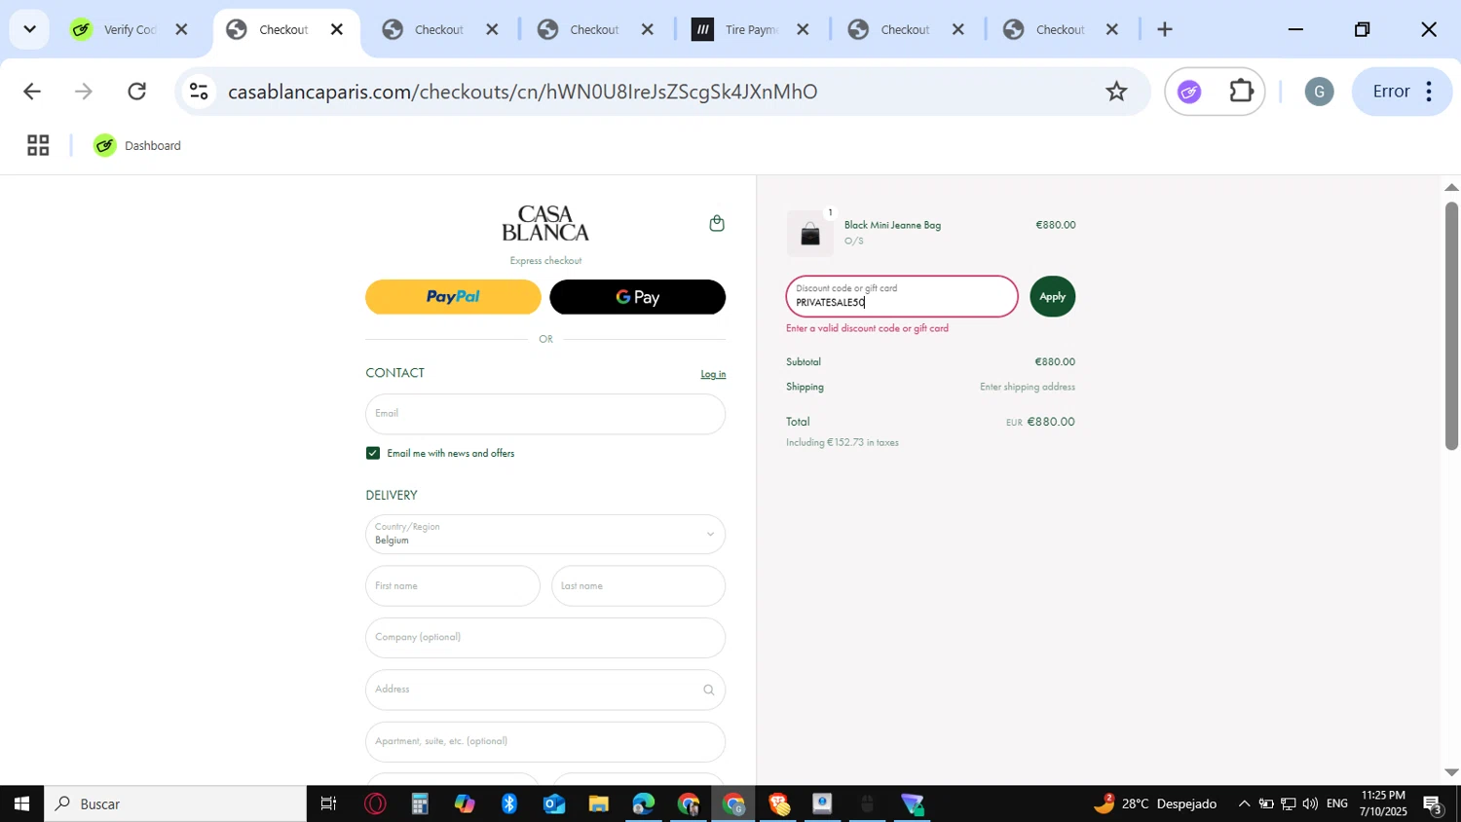Image resolution: width=1461 pixels, height=822 pixels.
Task: Open Bluetooth app in the taskbar
Action: [509, 803]
